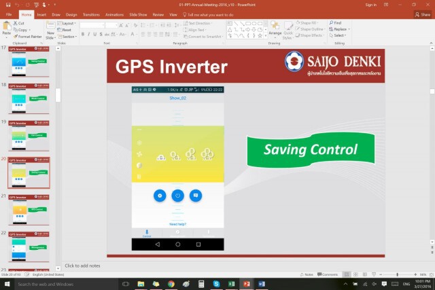Activate the Format Painter
This screenshot has height=290, width=435.
click(27, 36)
